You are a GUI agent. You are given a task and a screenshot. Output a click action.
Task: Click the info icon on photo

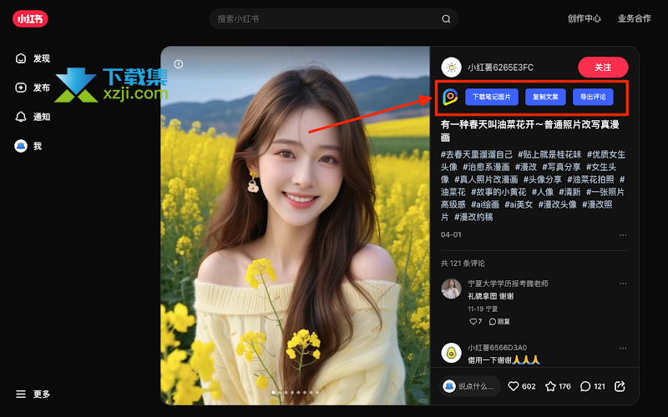click(x=179, y=64)
